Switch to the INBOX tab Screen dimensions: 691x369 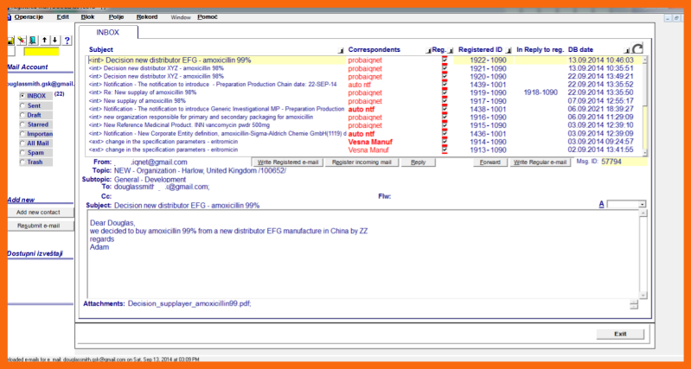coord(108,33)
